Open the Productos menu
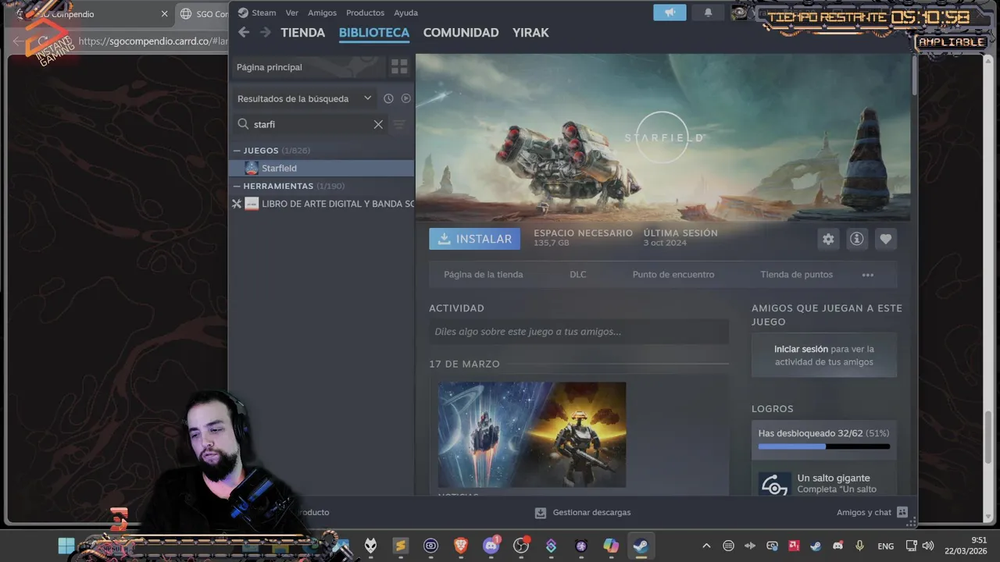Screen dimensions: 1000x562 (365, 12)
